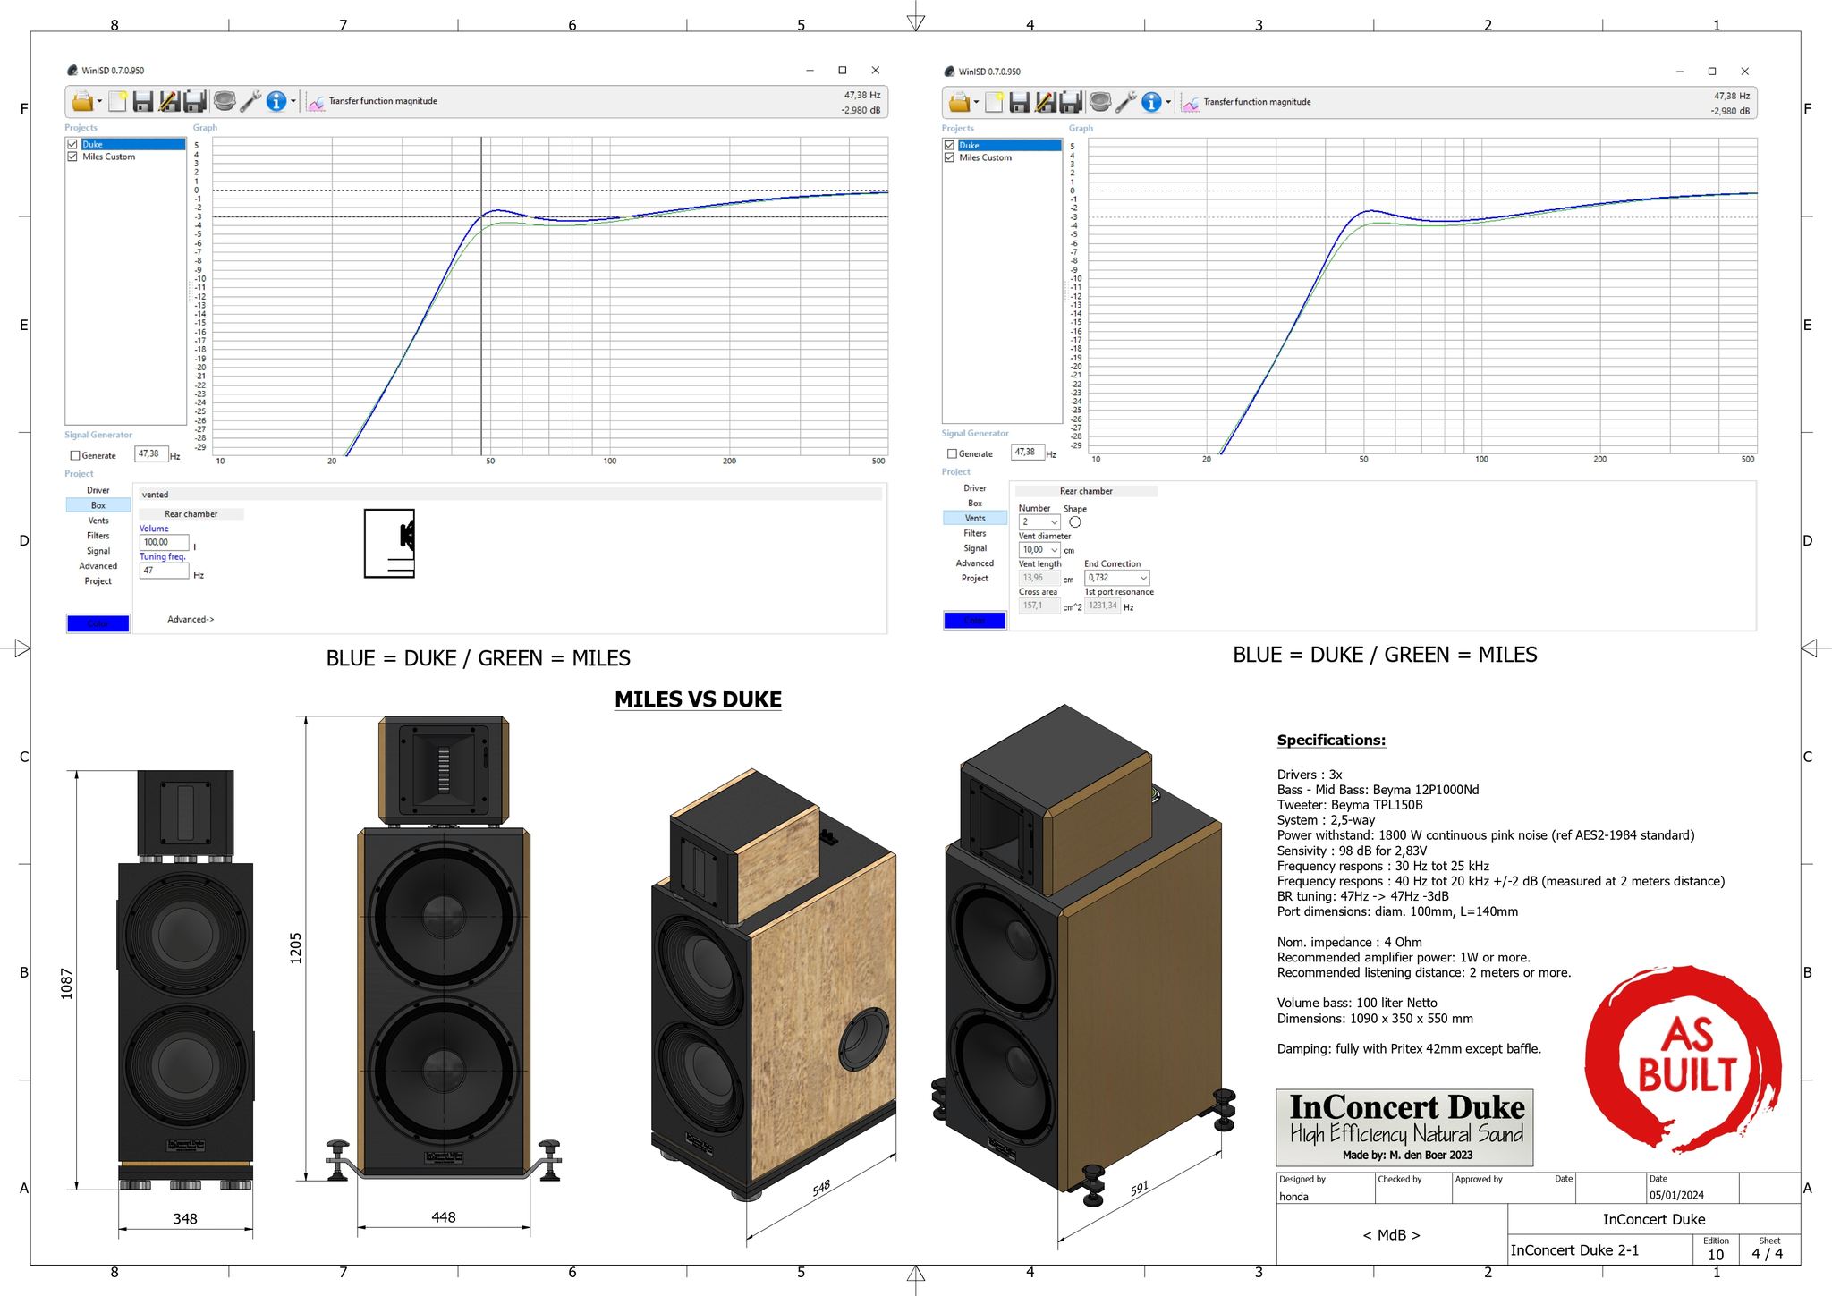The height and width of the screenshot is (1296, 1832).
Task: Click 'vented' box type header
Action: click(x=511, y=495)
